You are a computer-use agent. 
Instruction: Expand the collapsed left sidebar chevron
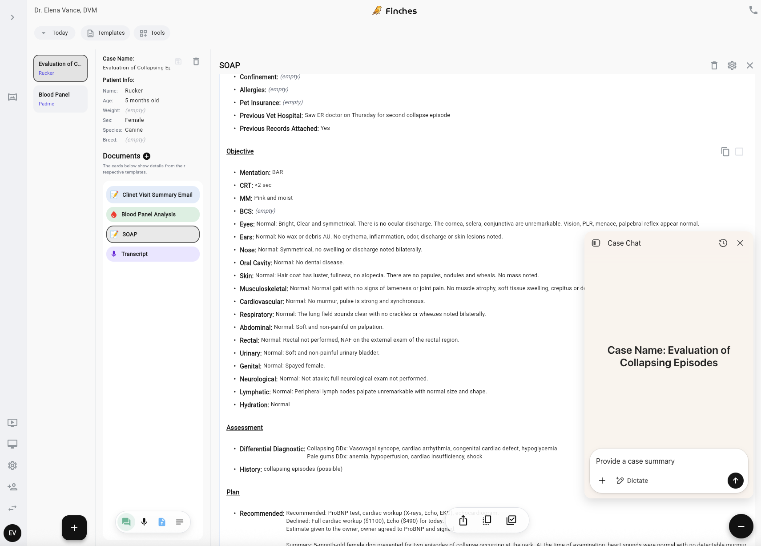pos(12,17)
